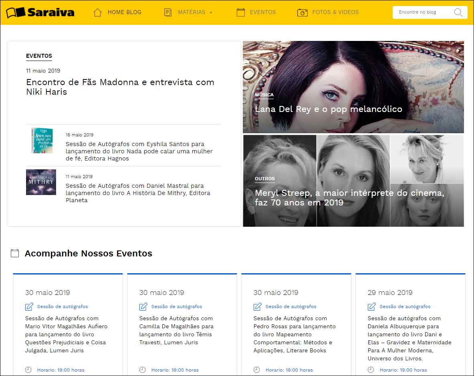Click Sessão de autógrafos label in Pedro Rosas card
474x376 pixels.
[291, 306]
